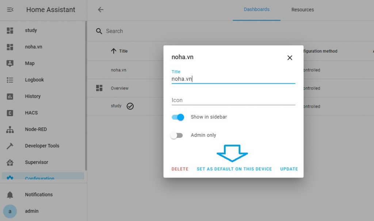This screenshot has width=374, height=221.
Task: Open the History chart icon
Action: coord(10,96)
